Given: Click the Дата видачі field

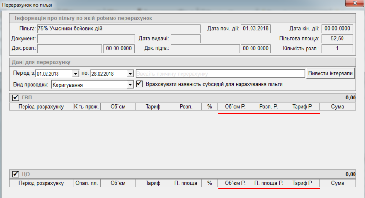Looking at the screenshot, I should coord(185,39).
